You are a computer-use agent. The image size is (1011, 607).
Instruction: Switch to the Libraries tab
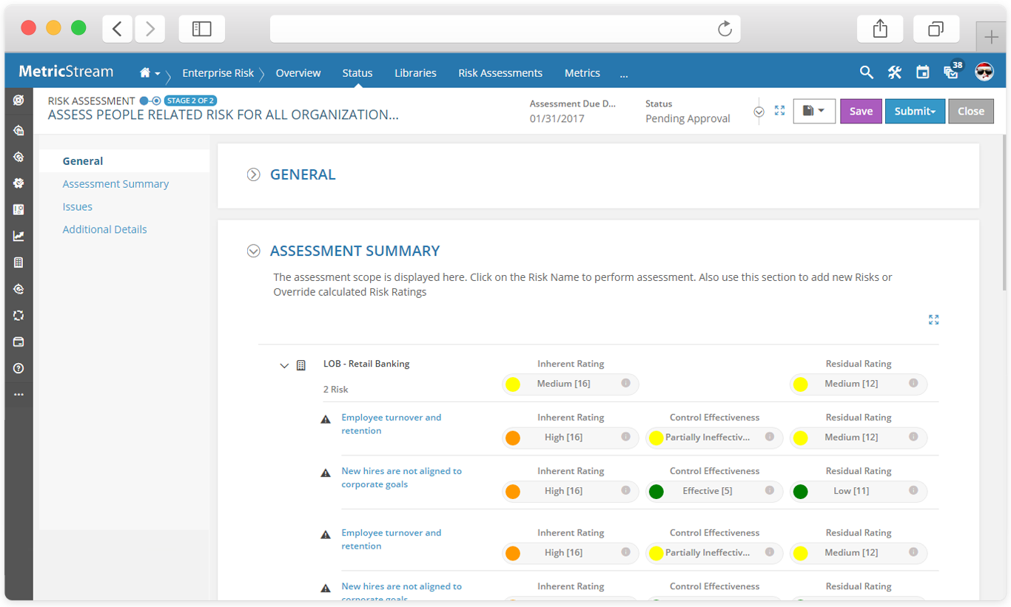coord(415,72)
